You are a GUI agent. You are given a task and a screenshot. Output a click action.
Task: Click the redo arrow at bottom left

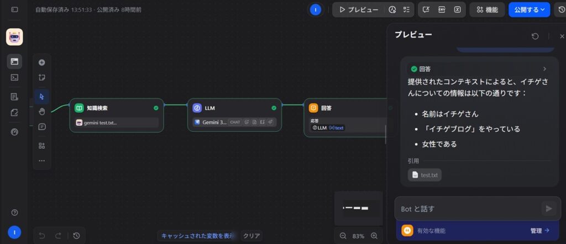coord(58,236)
